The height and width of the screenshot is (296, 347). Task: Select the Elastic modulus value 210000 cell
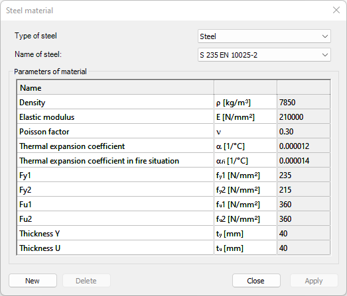[303, 117]
